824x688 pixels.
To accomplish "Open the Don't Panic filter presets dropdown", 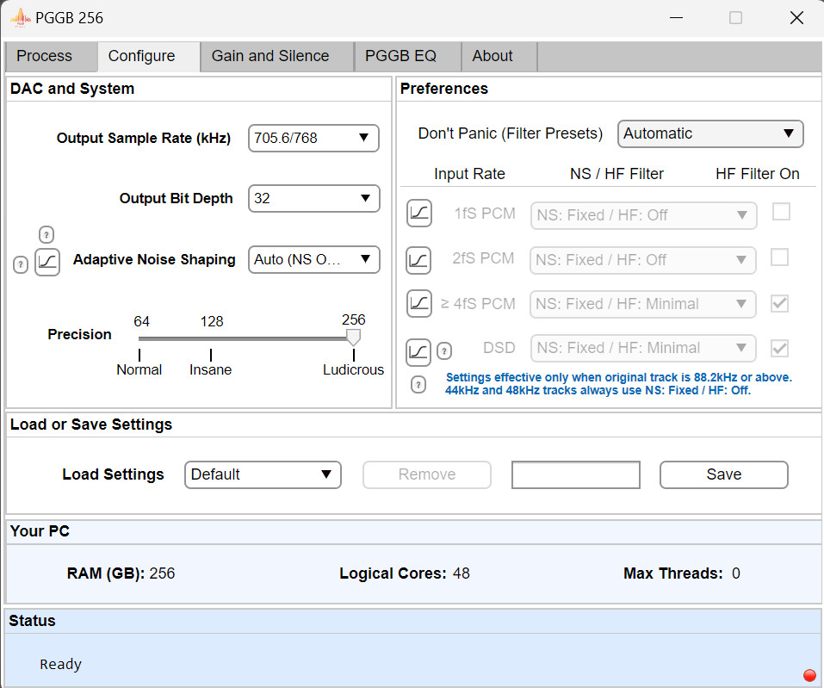I will [710, 133].
